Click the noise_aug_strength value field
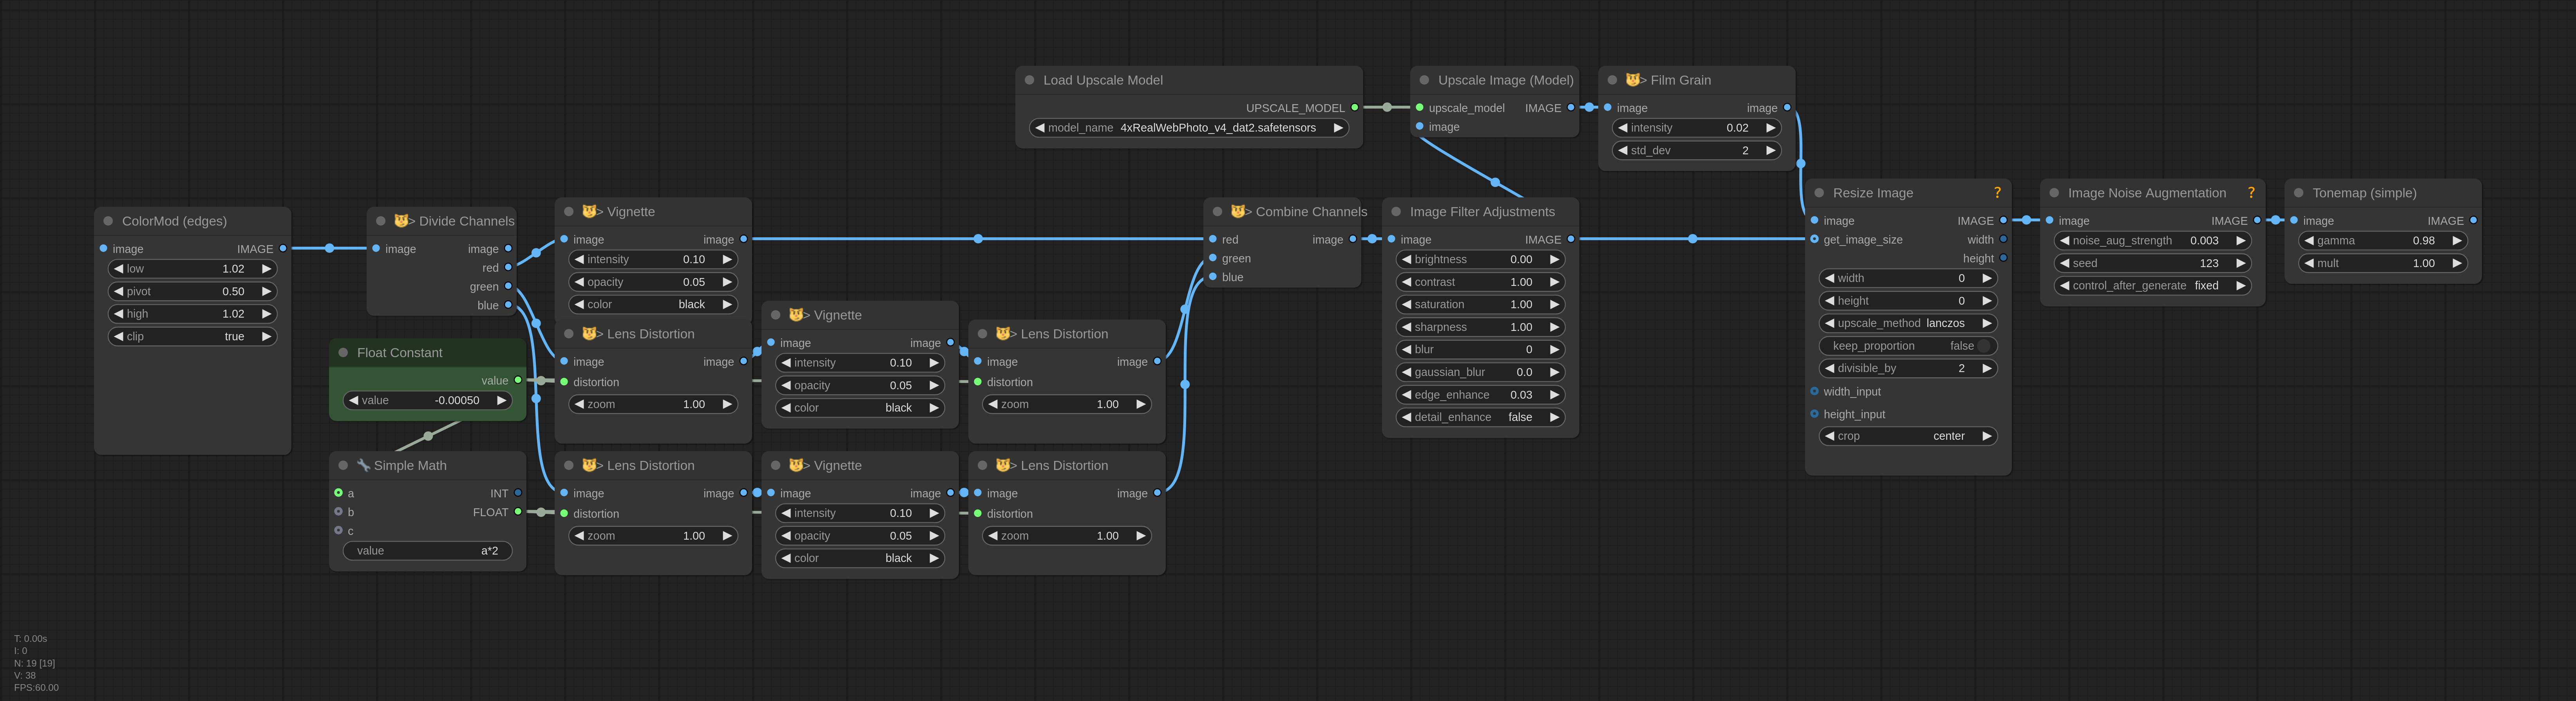This screenshot has height=701, width=2576. click(x=2152, y=241)
